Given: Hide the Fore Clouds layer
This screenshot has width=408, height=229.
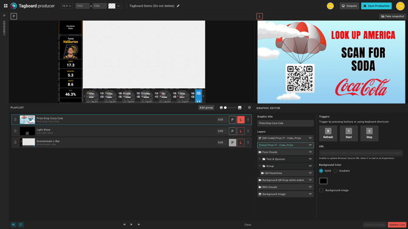Looking at the screenshot, I should [x=310, y=152].
